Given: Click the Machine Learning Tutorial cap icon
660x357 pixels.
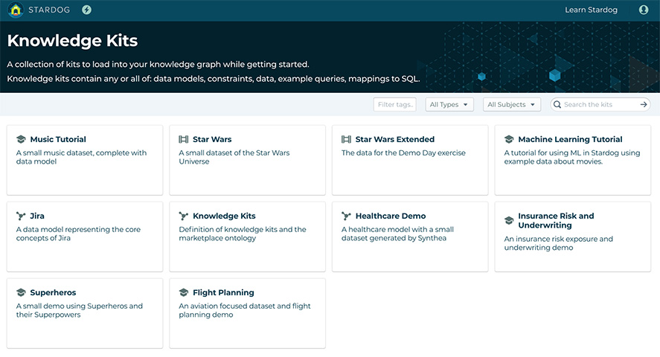Looking at the screenshot, I should coord(509,139).
